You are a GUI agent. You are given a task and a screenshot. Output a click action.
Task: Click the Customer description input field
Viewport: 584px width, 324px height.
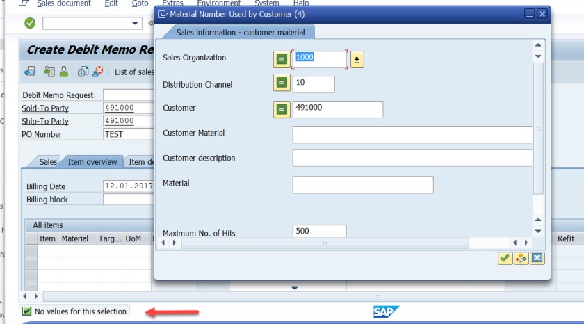(412, 158)
